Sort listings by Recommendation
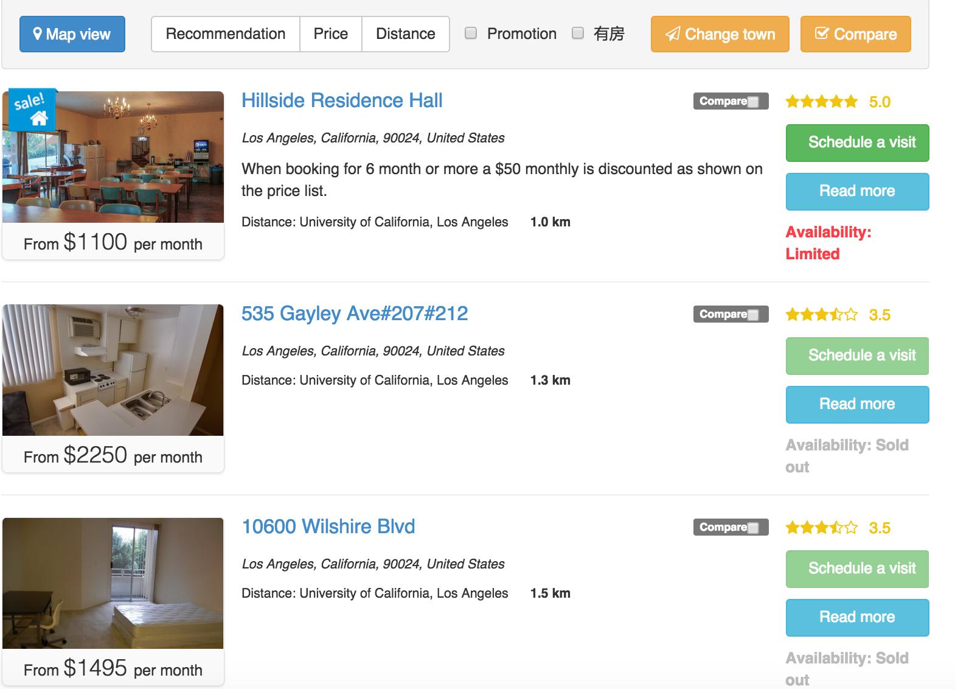Viewport: 955px width, 689px height. point(226,34)
